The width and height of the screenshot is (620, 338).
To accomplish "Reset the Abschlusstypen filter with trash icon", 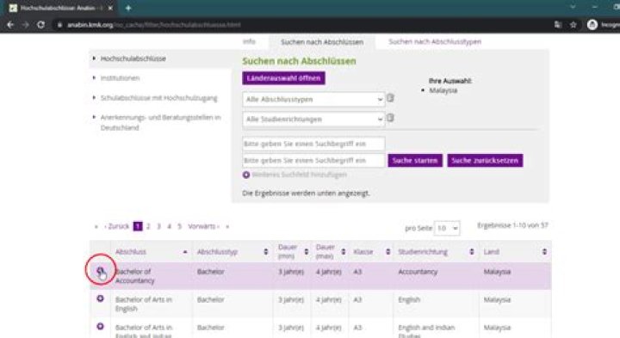I will click(x=390, y=97).
